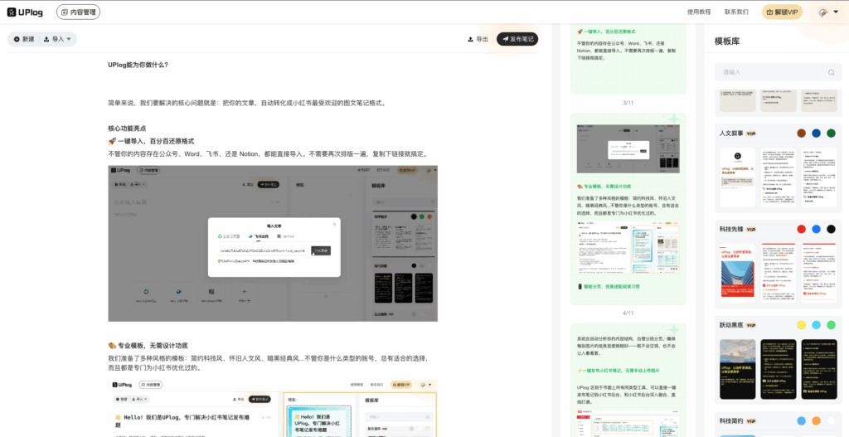Open 使用教程 tutorial link

tap(698, 12)
